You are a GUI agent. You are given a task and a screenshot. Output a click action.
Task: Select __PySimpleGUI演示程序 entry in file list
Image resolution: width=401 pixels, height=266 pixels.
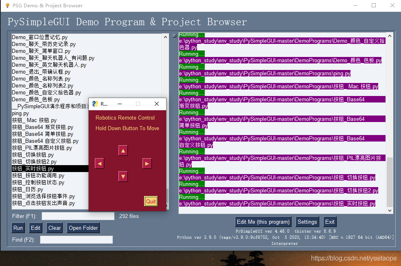50,106
